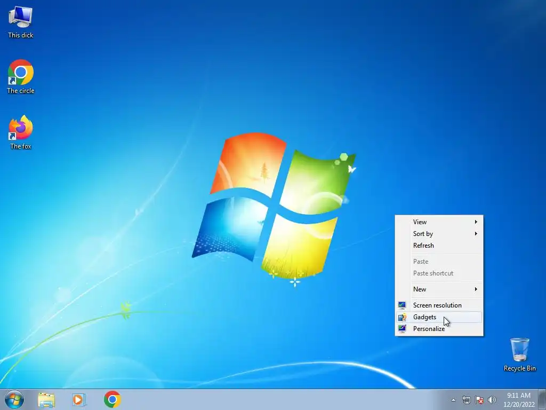
Task: Click the 'The fox' label text
Action: tap(21, 146)
